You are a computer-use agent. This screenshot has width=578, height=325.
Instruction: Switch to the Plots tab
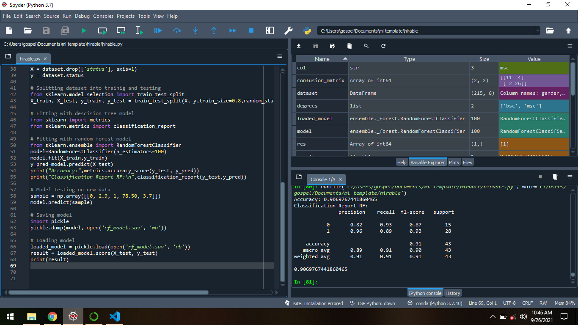point(454,162)
